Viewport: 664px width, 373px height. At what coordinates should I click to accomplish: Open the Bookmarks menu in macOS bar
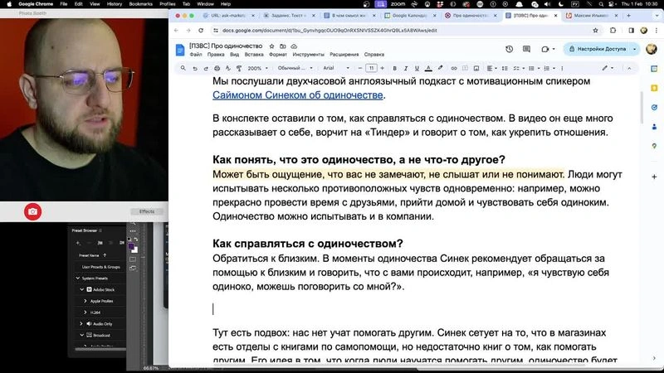click(140, 4)
